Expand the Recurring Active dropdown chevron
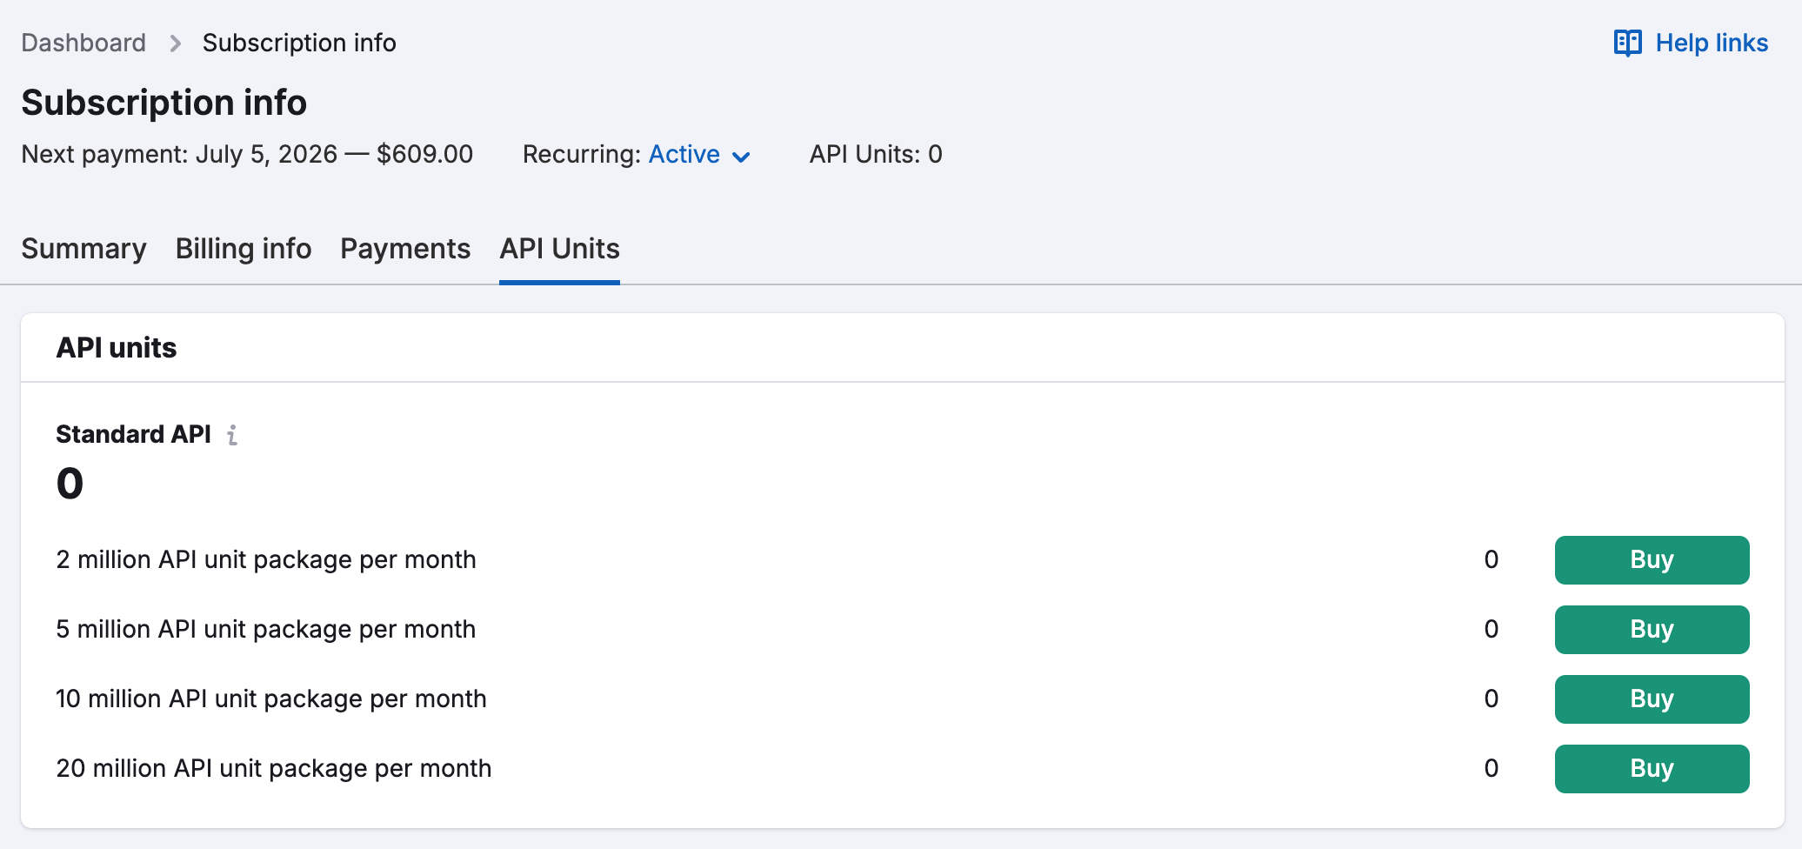Viewport: 1802px width, 849px height. tap(741, 157)
